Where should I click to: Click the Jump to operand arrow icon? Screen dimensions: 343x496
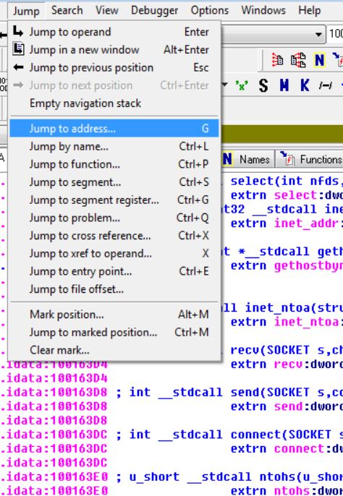click(x=18, y=32)
